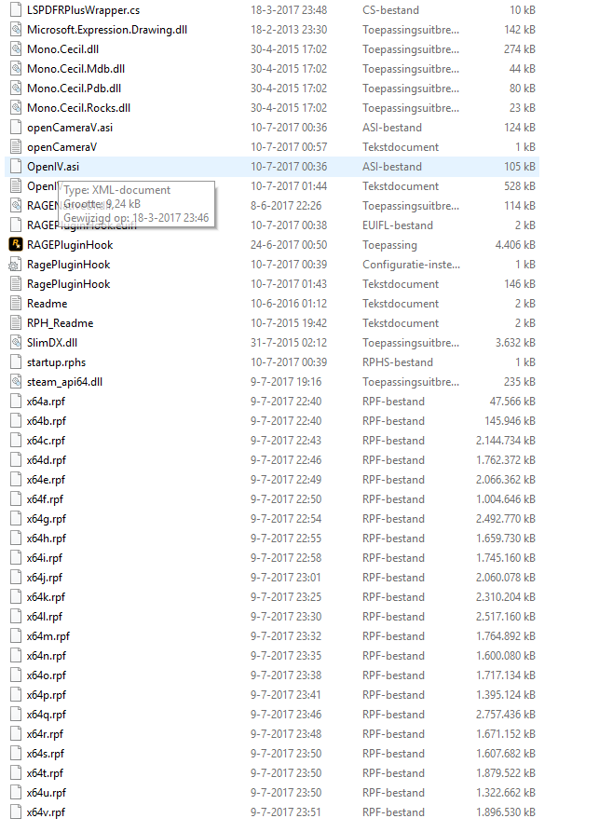The image size is (599, 832).
Task: Select the RPHS-bestand type cell
Action: [x=398, y=362]
